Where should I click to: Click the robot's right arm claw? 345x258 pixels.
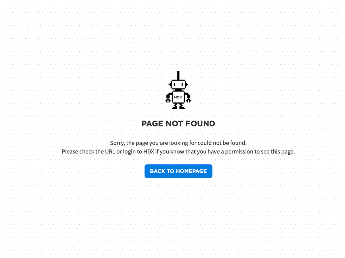tap(188, 101)
